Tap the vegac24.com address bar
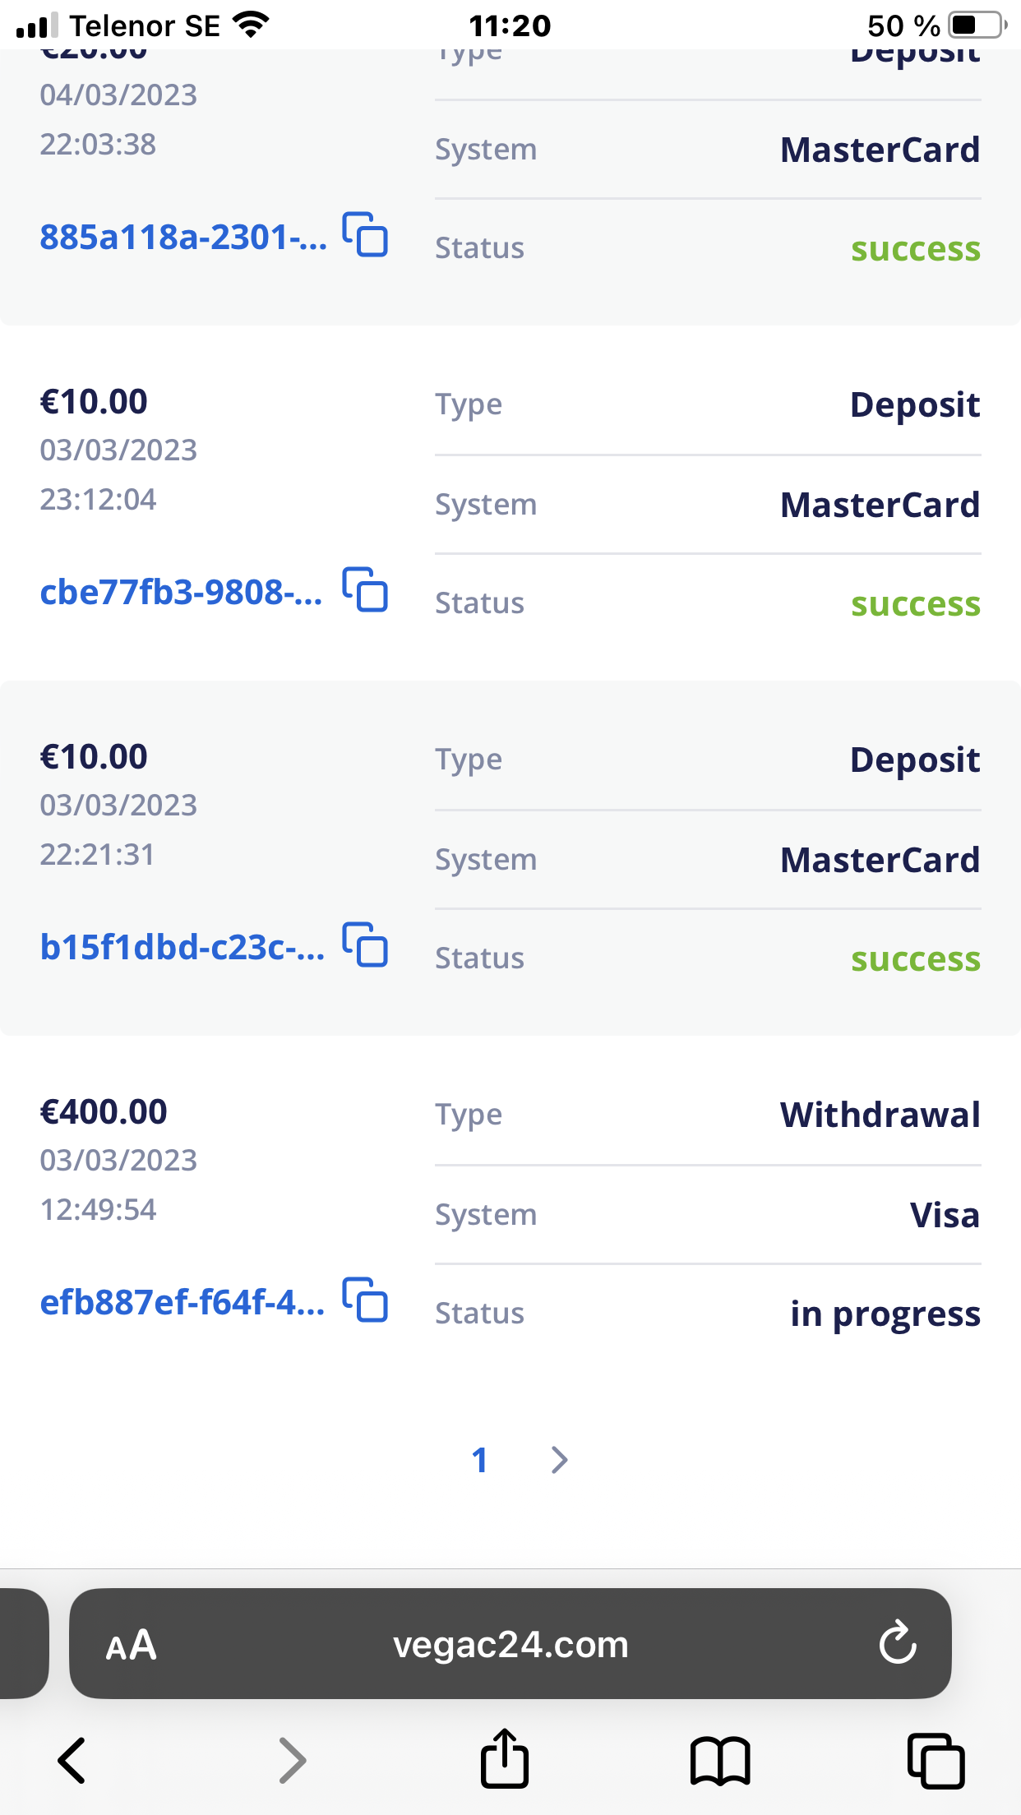1021x1815 pixels. click(510, 1645)
